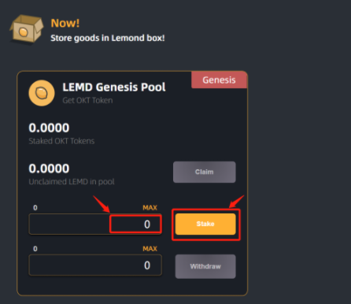351x304 pixels.
Task: Click the Store goods in Lemond box text
Action: pyautogui.click(x=108, y=38)
